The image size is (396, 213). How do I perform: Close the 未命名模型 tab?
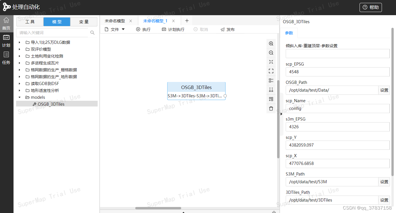pos(131,21)
